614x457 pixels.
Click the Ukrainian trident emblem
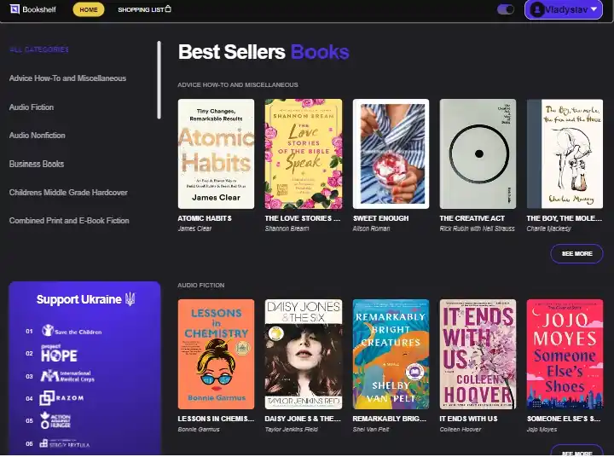click(130, 299)
